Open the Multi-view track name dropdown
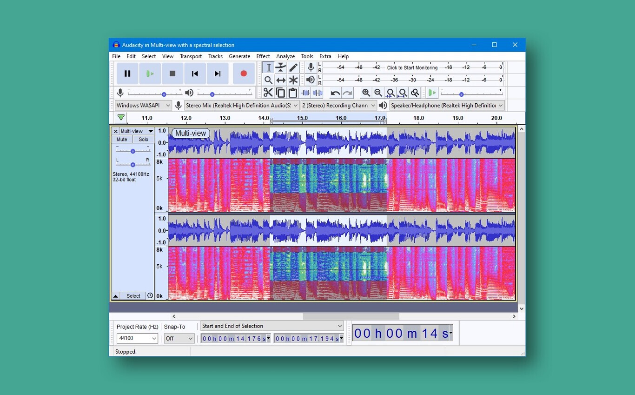 [136, 131]
